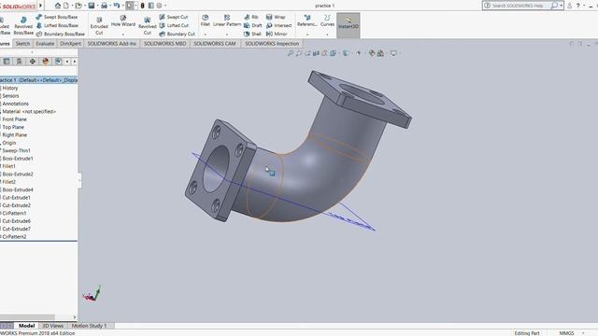Open the SOLIDWORKS Inspection tab
This screenshot has height=336, width=598.
click(272, 44)
